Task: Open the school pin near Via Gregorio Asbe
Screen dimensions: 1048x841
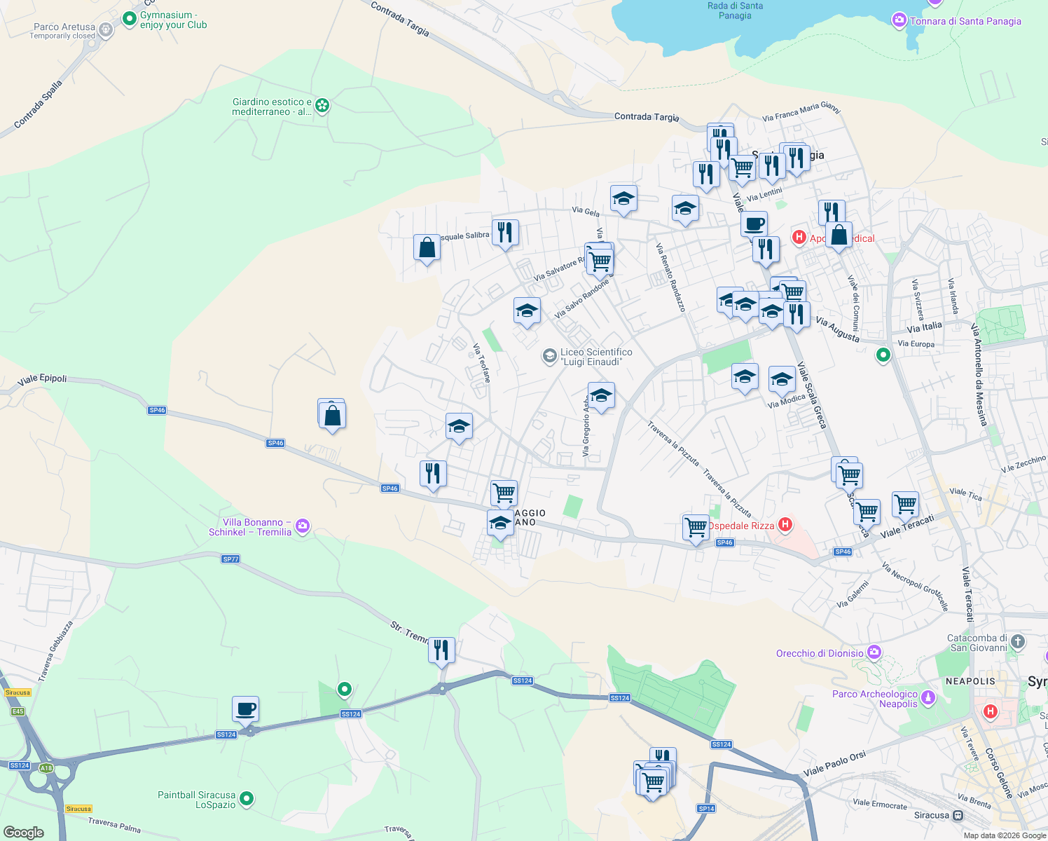Action: coord(601,396)
